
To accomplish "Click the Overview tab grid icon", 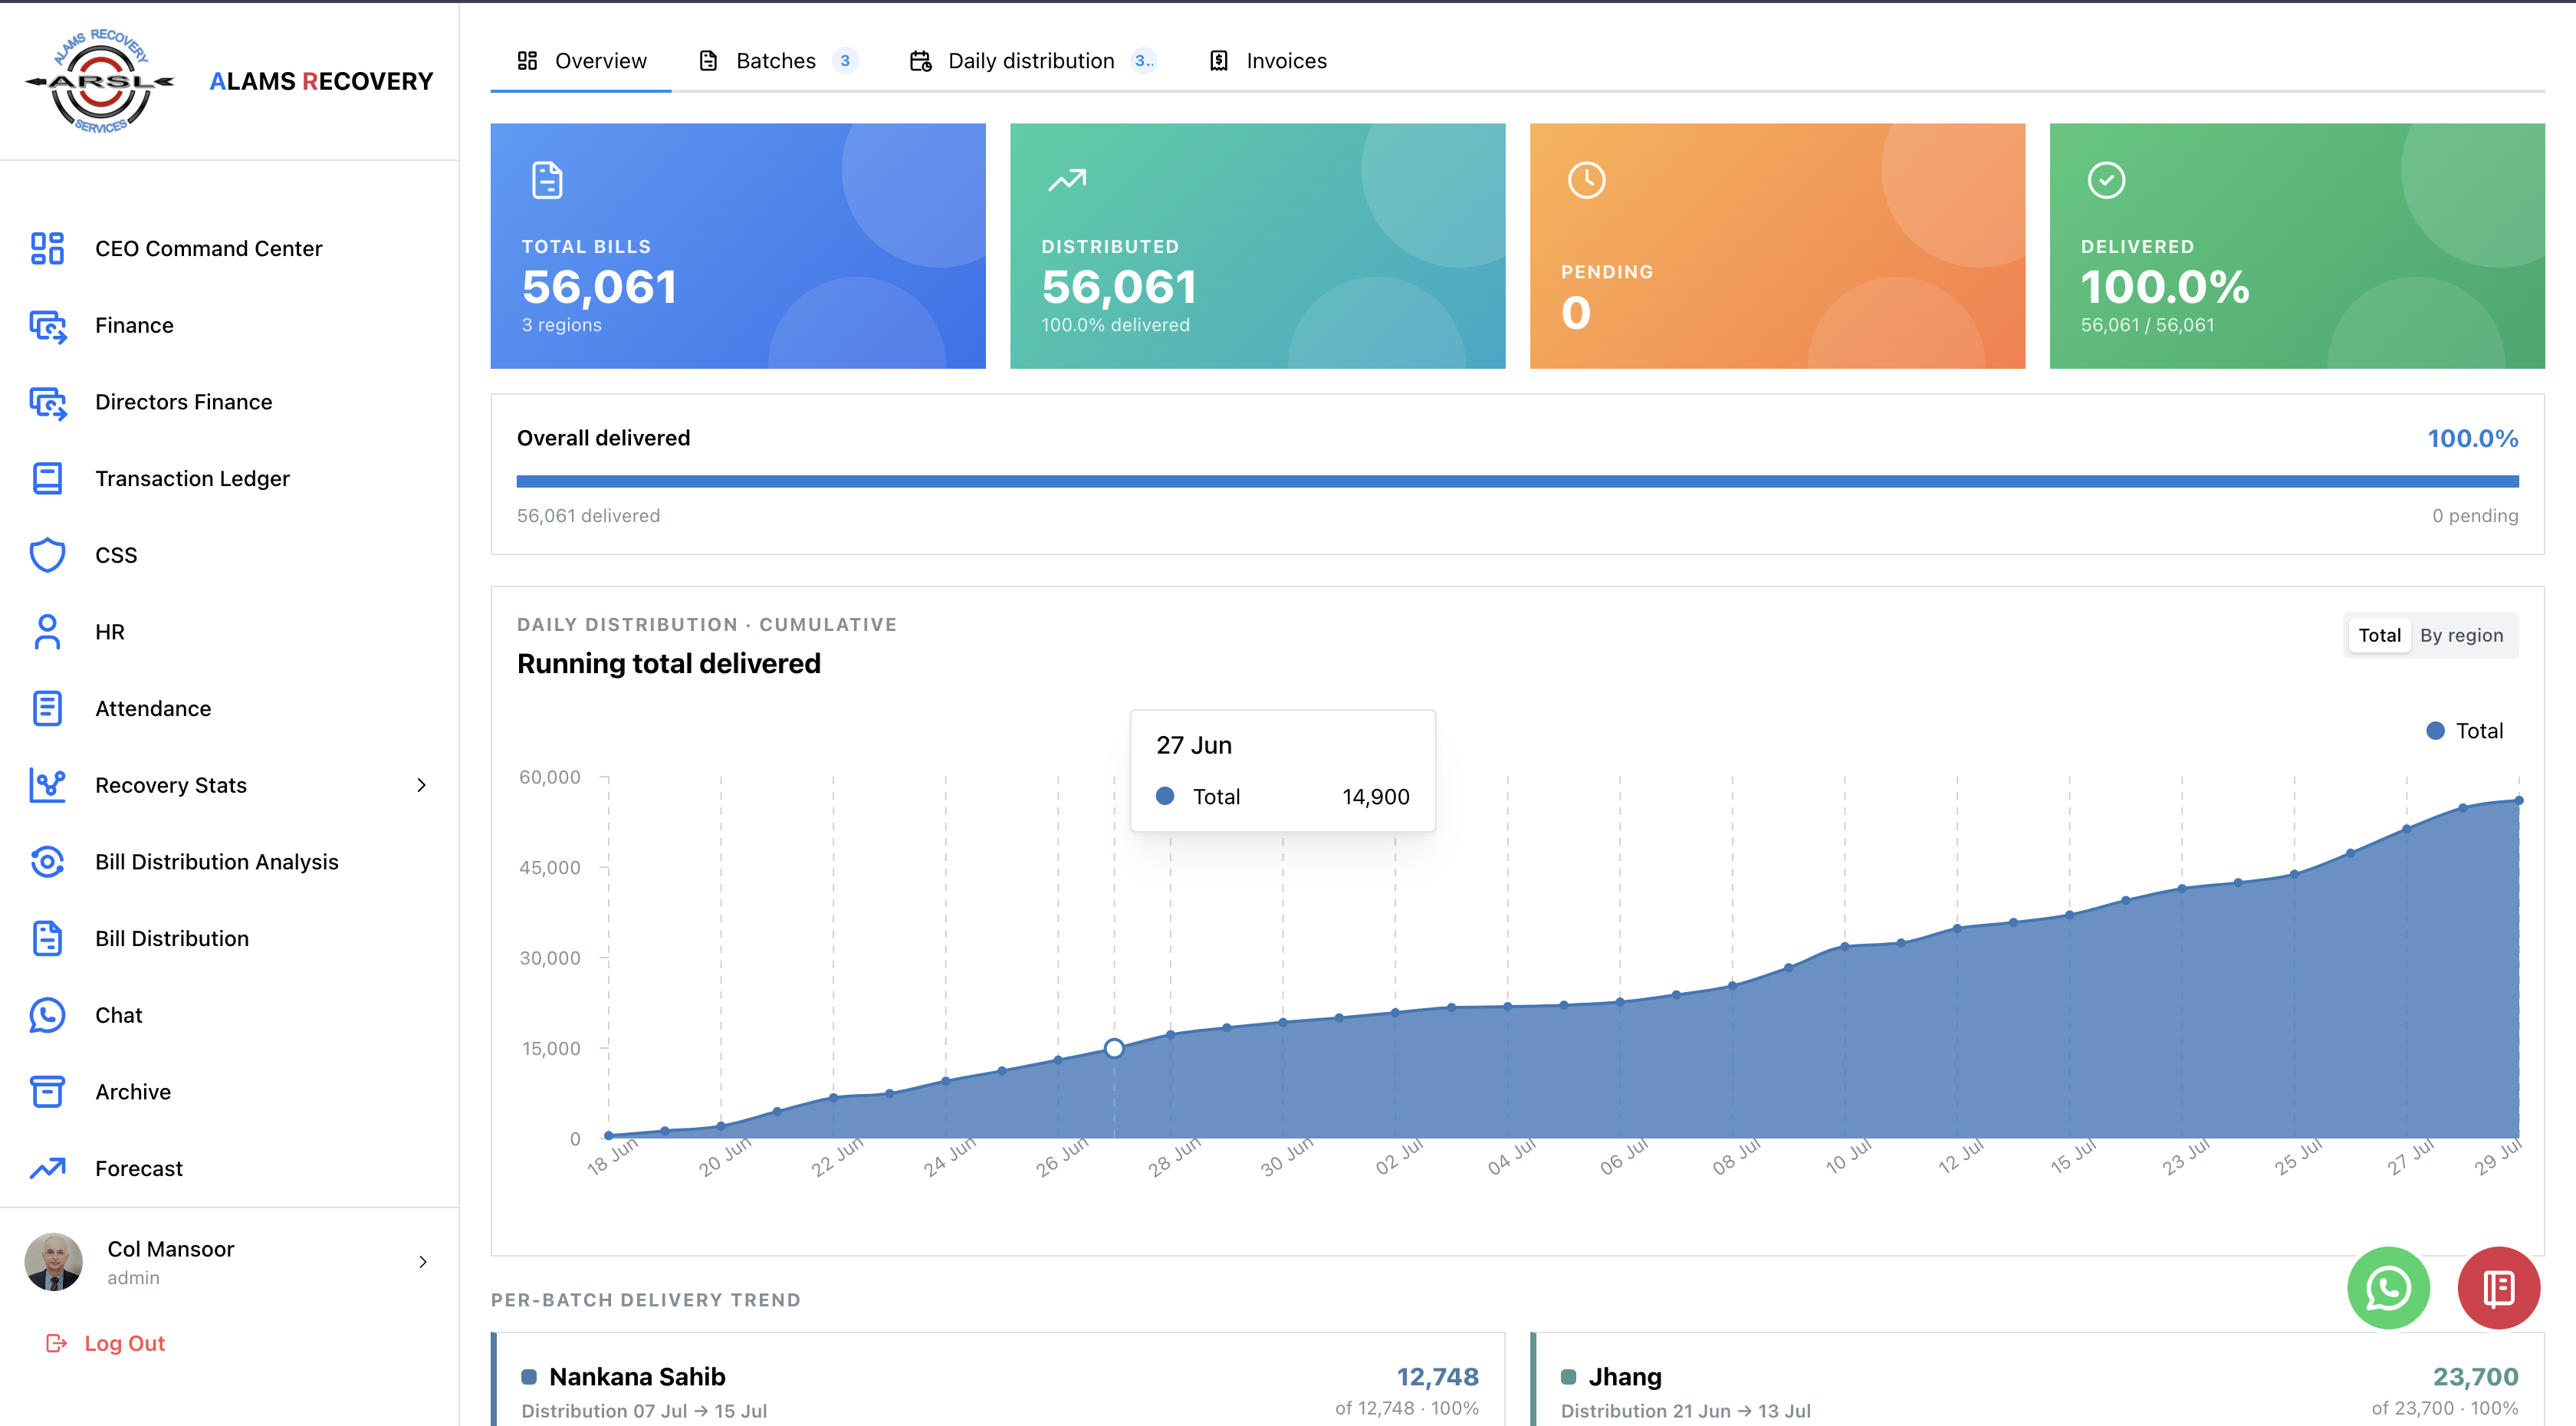I will [527, 61].
